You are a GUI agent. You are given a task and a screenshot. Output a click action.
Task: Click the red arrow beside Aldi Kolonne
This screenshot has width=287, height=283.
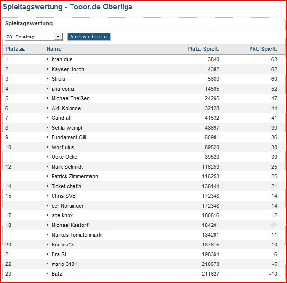47,108
